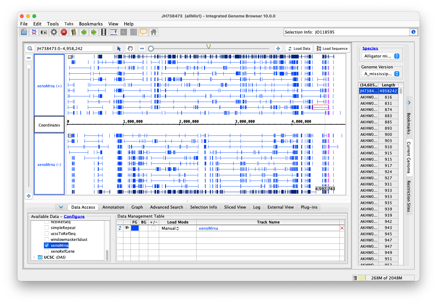Viewport: 437px width, 304px height.
Task: Click the trash can memory icon
Action: [355, 278]
